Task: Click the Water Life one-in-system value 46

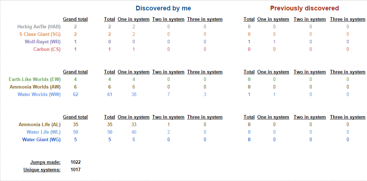Action: (133, 132)
